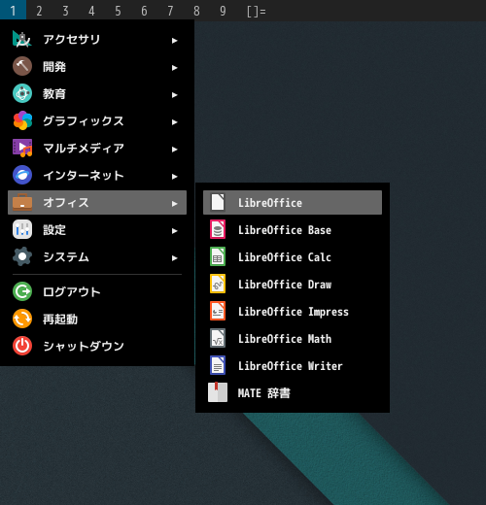Open LibreOffice Base entry text
Screen dimensions: 486x505
285,230
